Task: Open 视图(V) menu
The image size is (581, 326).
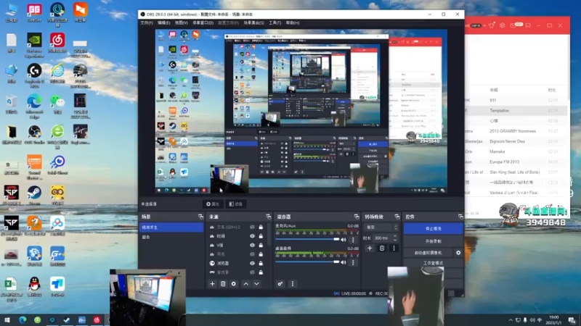Action: [181, 23]
